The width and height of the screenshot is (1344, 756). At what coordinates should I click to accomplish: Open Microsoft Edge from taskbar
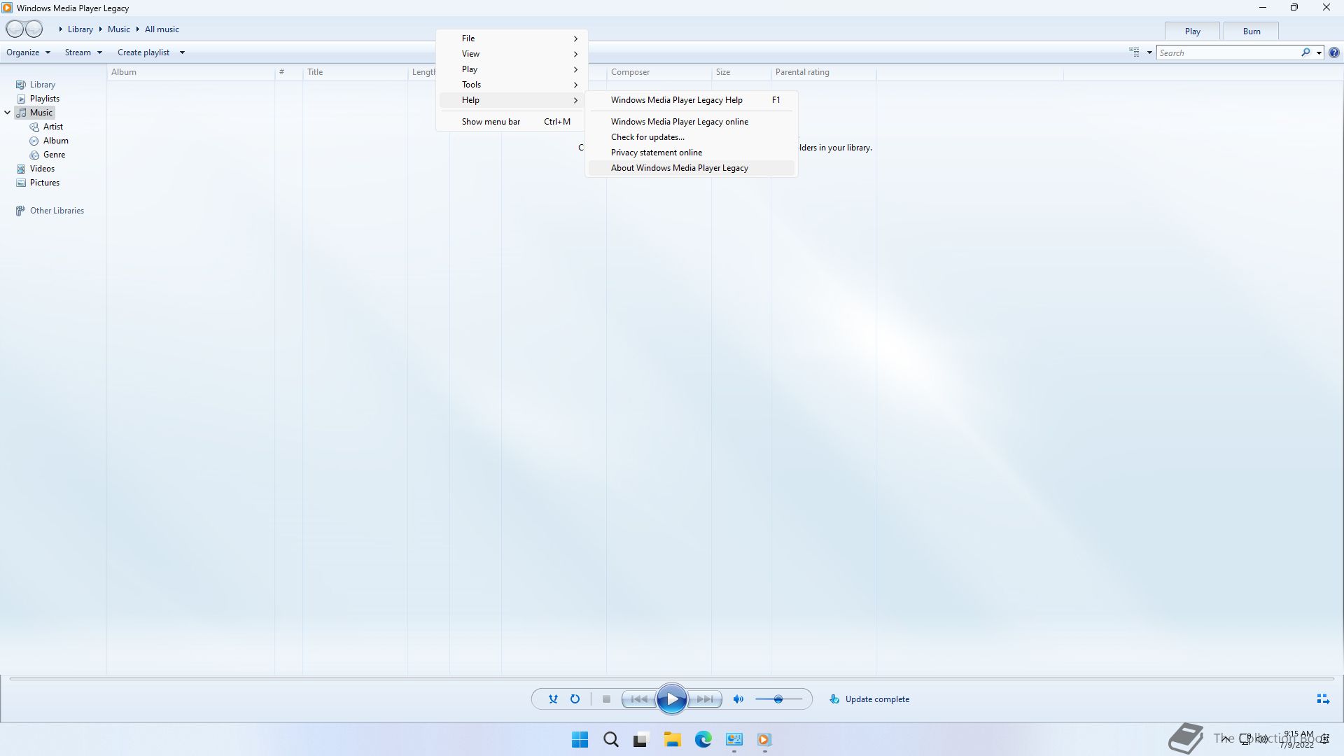pos(703,740)
